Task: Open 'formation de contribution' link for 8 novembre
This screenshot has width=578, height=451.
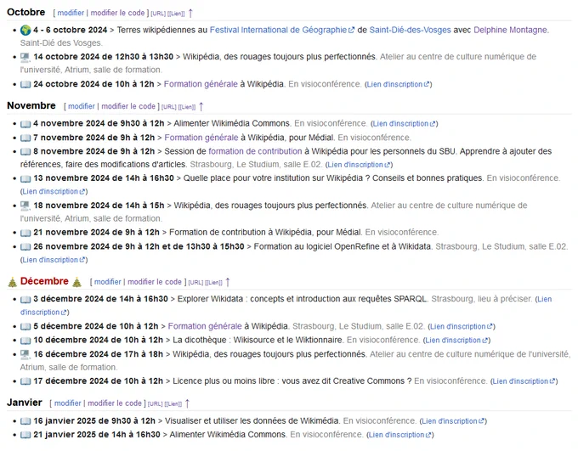Action: [255, 151]
